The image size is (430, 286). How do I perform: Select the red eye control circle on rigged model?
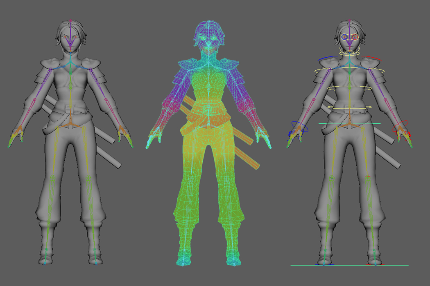point(355,37)
